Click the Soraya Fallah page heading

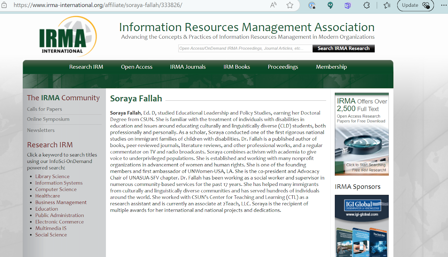[x=136, y=99]
